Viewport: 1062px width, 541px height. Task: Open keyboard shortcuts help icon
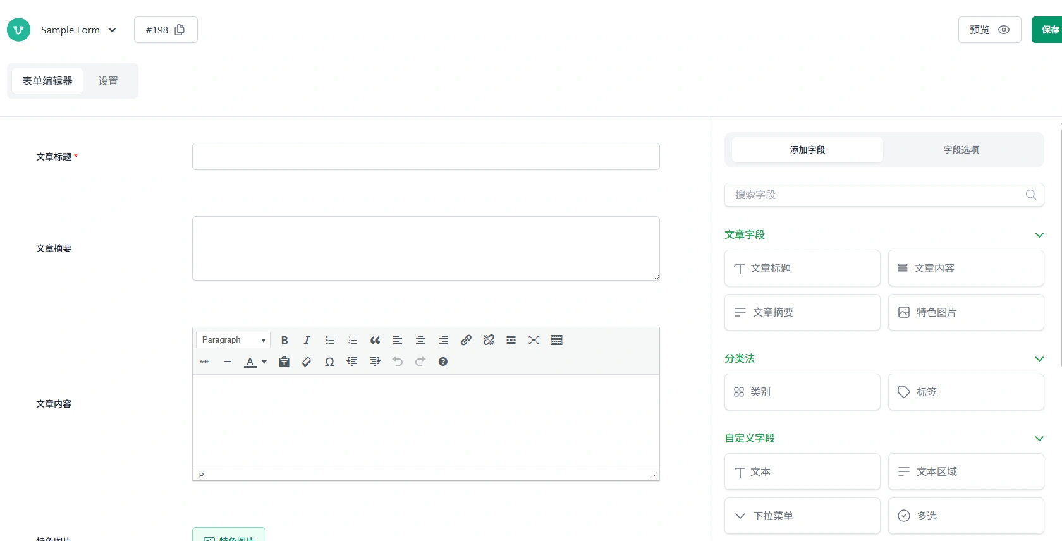coord(443,362)
